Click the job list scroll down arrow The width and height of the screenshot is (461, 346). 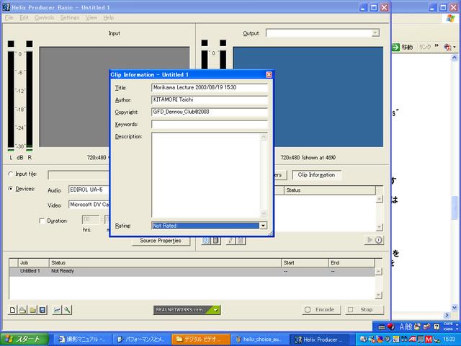coord(379,295)
